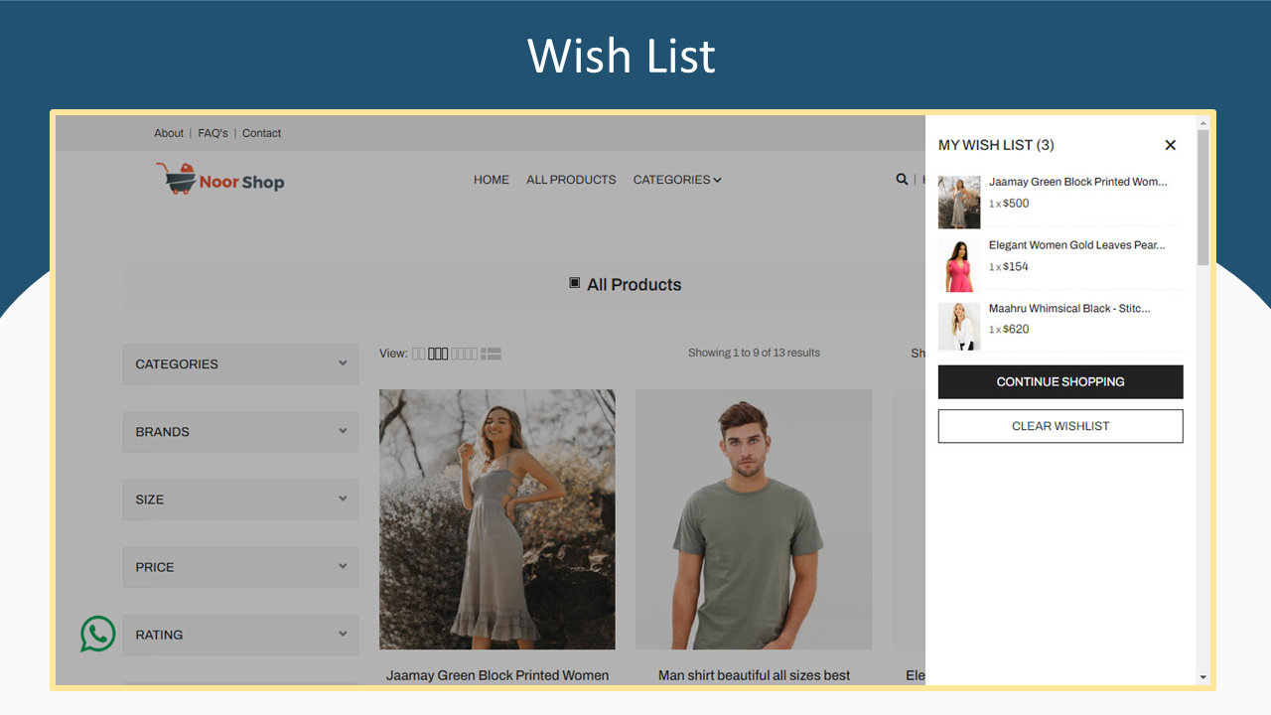Expand the RATING filter section
The height and width of the screenshot is (715, 1271).
[240, 634]
